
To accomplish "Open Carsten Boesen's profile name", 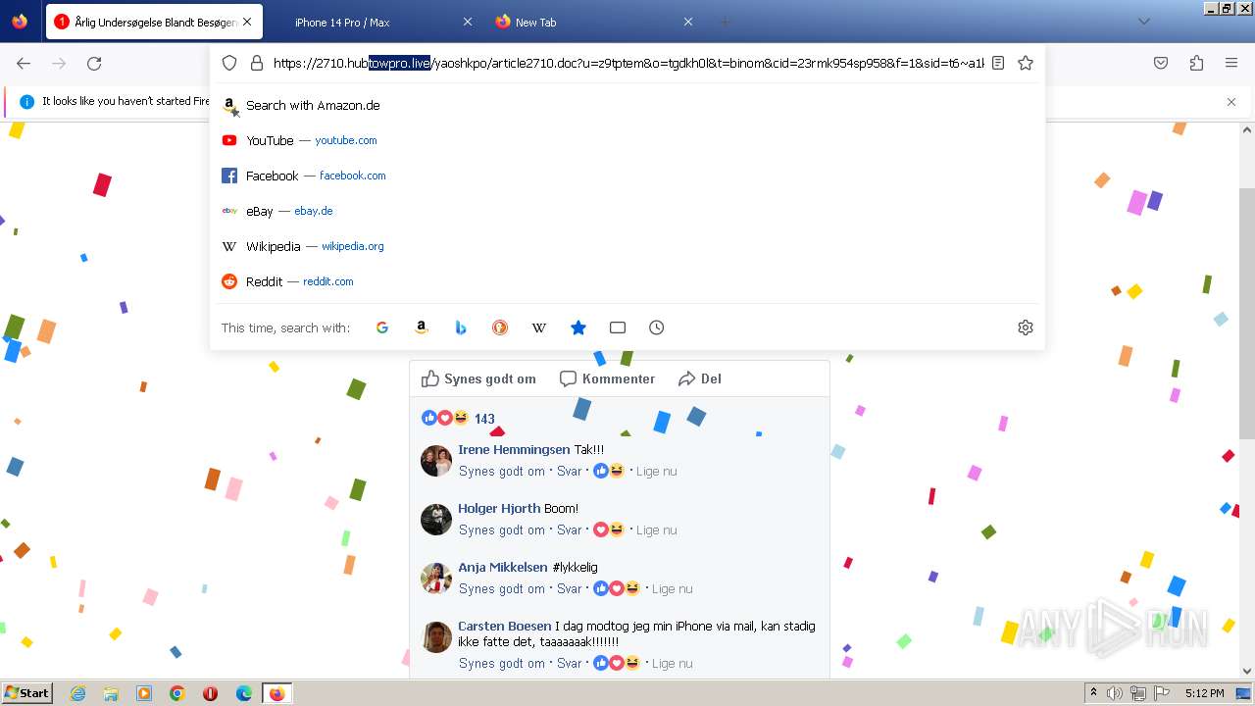I will pyautogui.click(x=504, y=626).
